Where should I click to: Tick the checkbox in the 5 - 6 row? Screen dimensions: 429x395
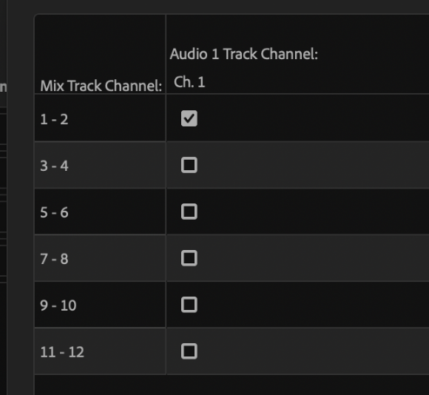point(189,212)
